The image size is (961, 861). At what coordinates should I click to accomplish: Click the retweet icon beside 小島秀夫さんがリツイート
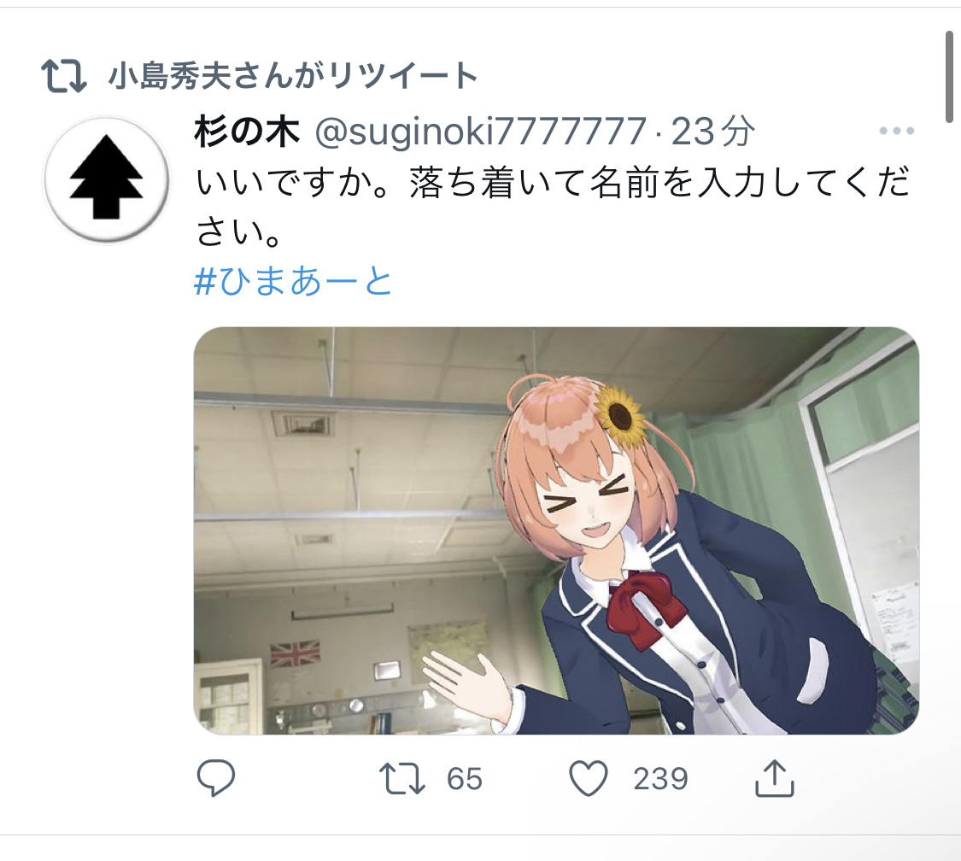64,76
